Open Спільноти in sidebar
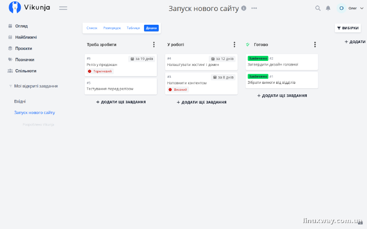This screenshot has height=229, width=367. coord(26,71)
